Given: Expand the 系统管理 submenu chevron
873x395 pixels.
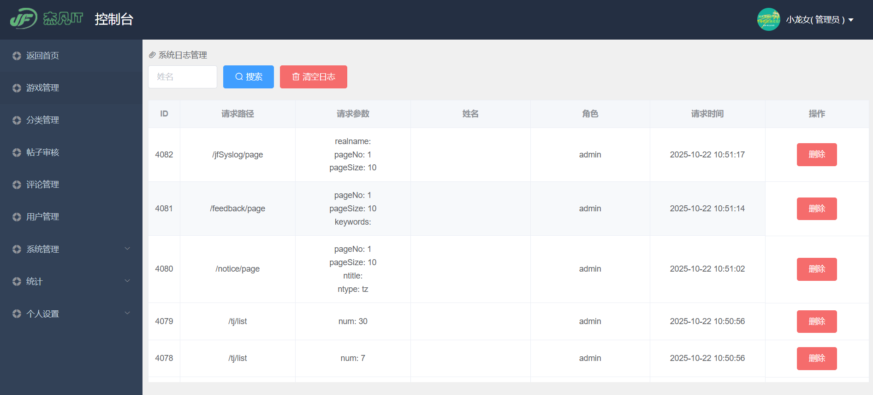Looking at the screenshot, I should click(127, 249).
